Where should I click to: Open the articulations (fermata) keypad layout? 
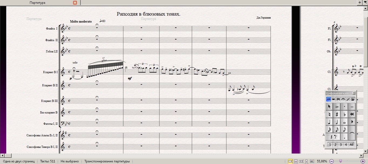click(343, 99)
